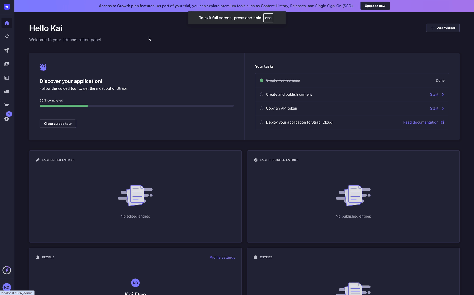Open the completed Create your schema task entry
The height and width of the screenshot is (295, 474).
(283, 80)
